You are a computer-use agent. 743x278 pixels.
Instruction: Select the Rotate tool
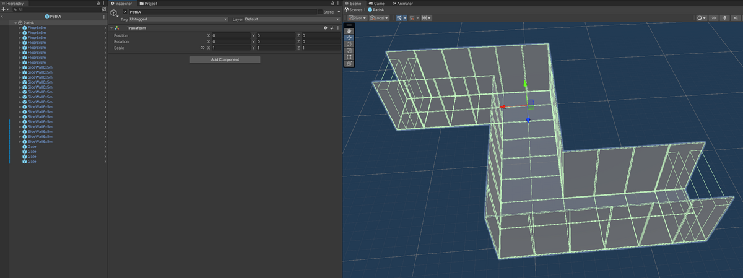(349, 44)
